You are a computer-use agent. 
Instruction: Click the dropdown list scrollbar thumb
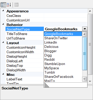coord(84,54)
